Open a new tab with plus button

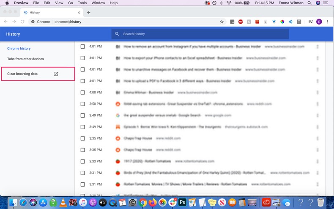coord(88,13)
